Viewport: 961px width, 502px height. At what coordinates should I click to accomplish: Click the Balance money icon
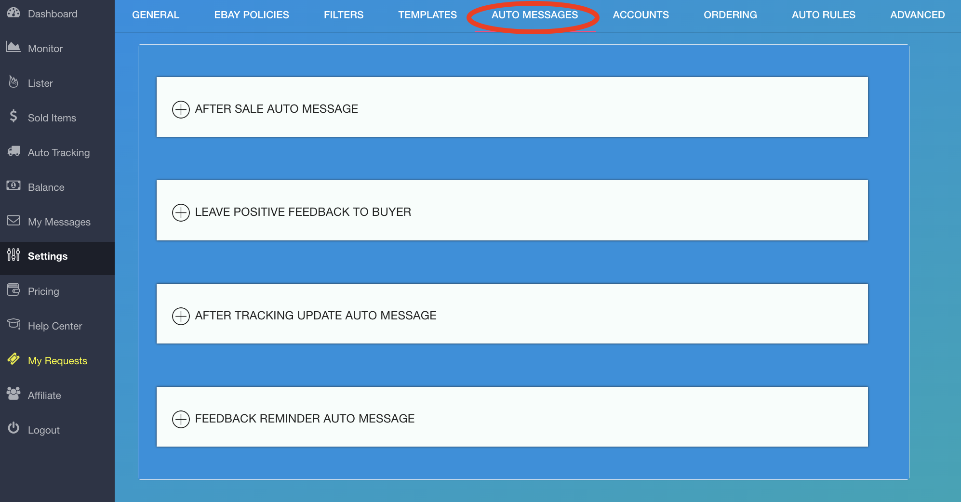point(13,185)
